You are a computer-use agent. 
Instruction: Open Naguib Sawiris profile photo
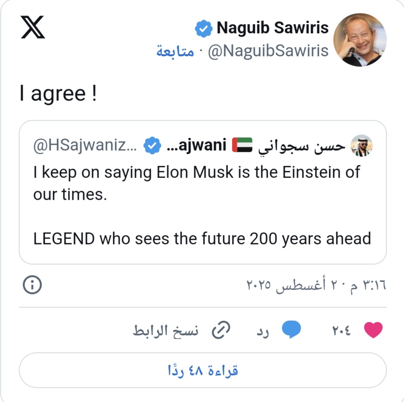coord(360,40)
